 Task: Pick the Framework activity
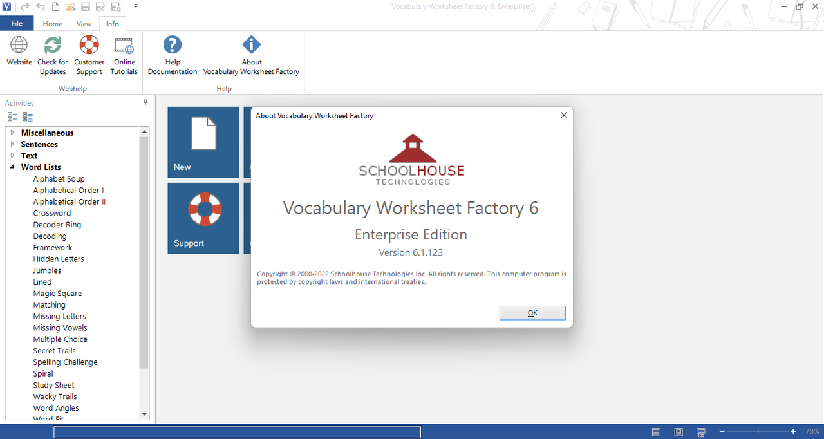point(53,248)
